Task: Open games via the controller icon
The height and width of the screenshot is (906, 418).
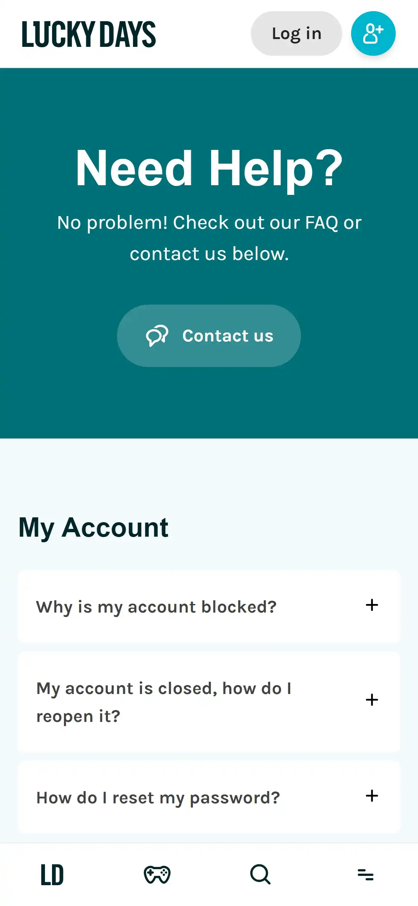Action: pos(157,874)
